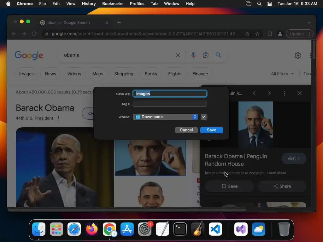Open the Bookmarks menu
The width and height of the screenshot is (323, 242).
[113, 3]
